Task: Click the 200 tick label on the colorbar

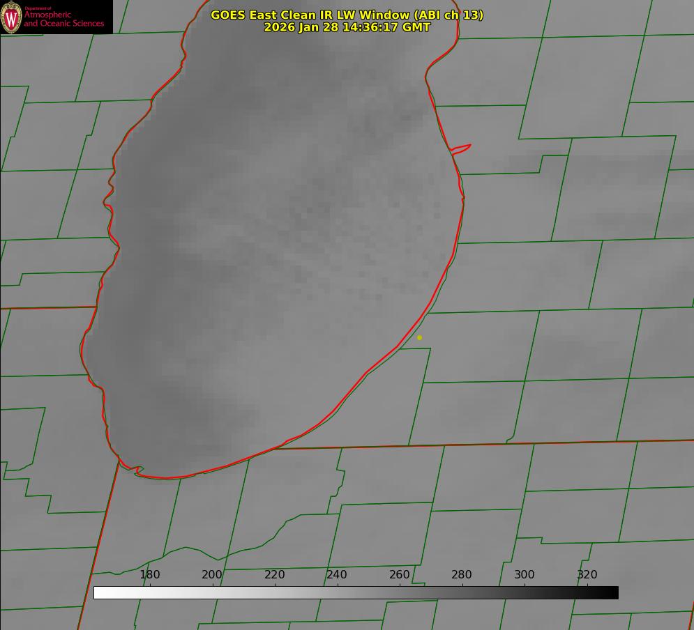Action: (x=212, y=575)
